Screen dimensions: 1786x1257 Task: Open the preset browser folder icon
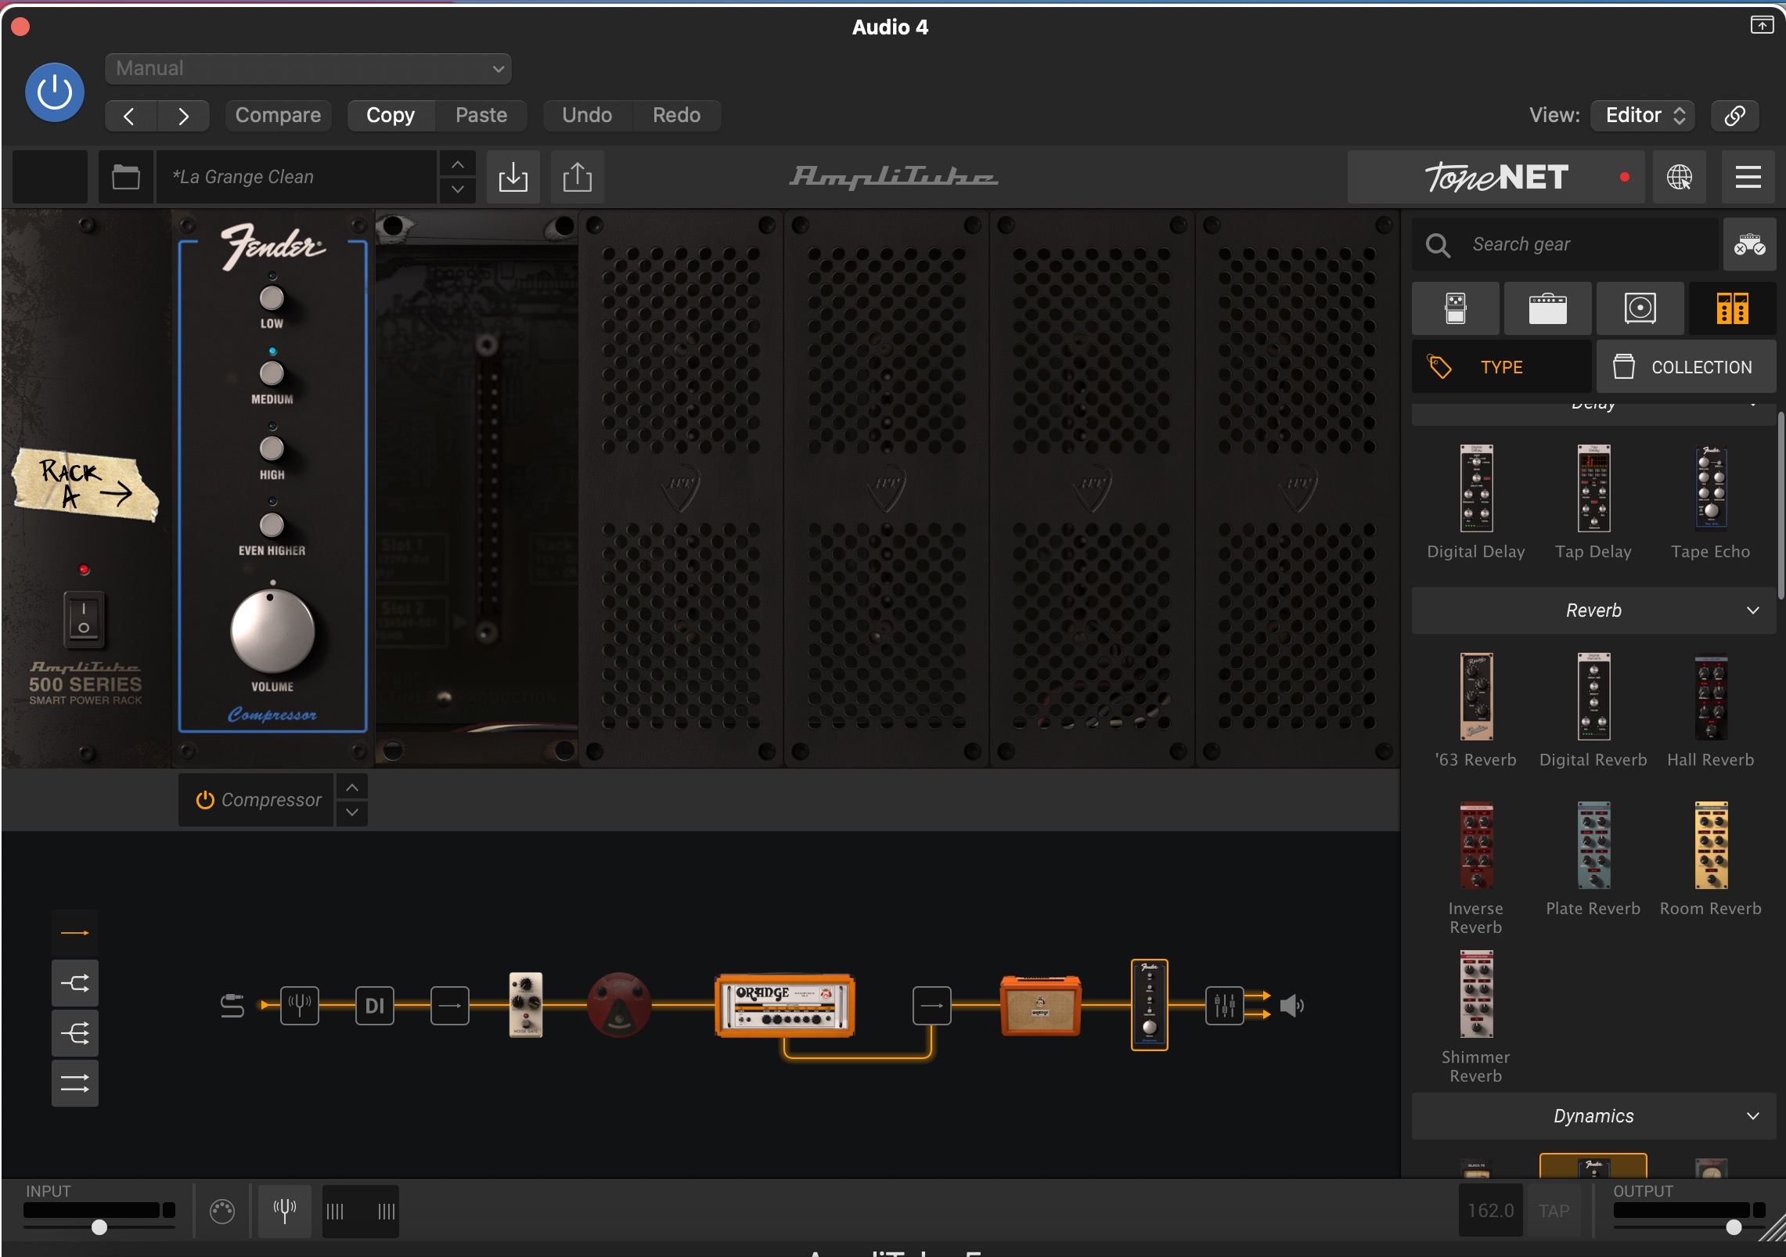tap(125, 177)
